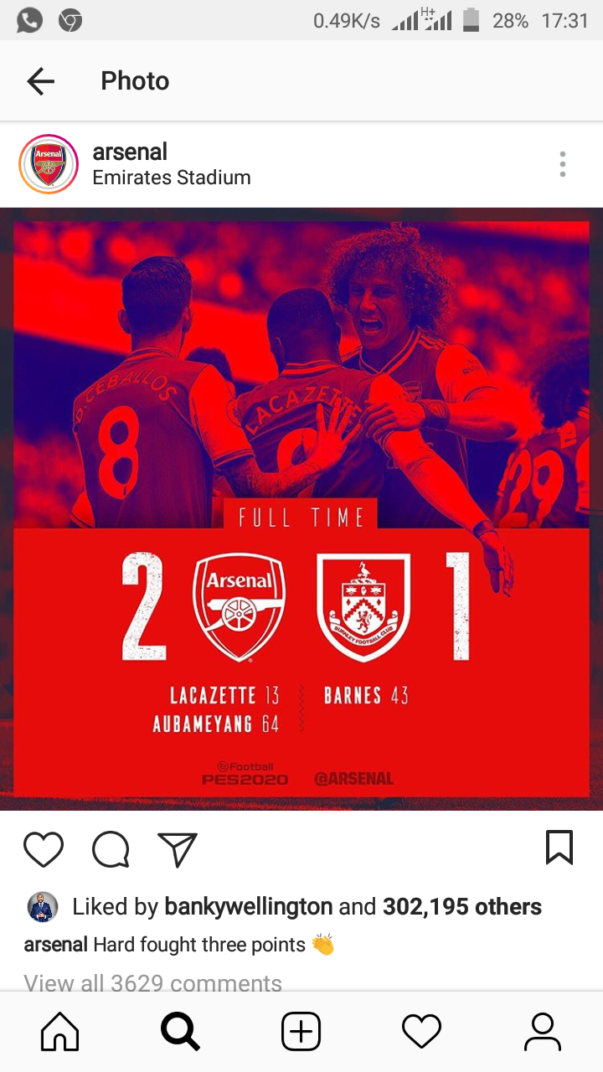The height and width of the screenshot is (1072, 603).
Task: Open Search tab magnifier icon
Action: tap(180, 1032)
